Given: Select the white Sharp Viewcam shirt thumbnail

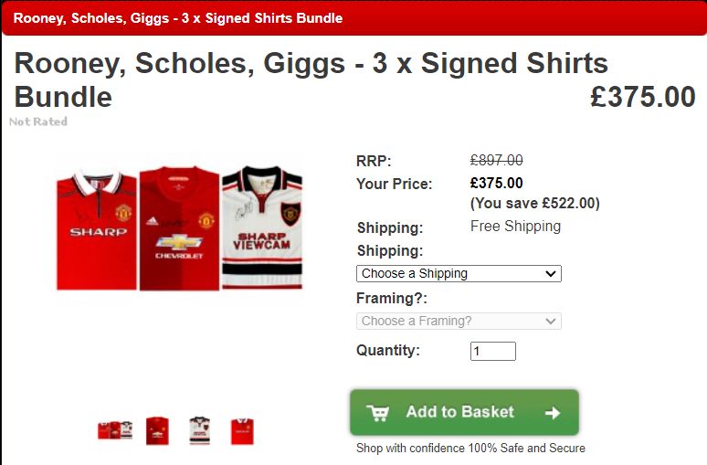Looking at the screenshot, I should point(200,430).
